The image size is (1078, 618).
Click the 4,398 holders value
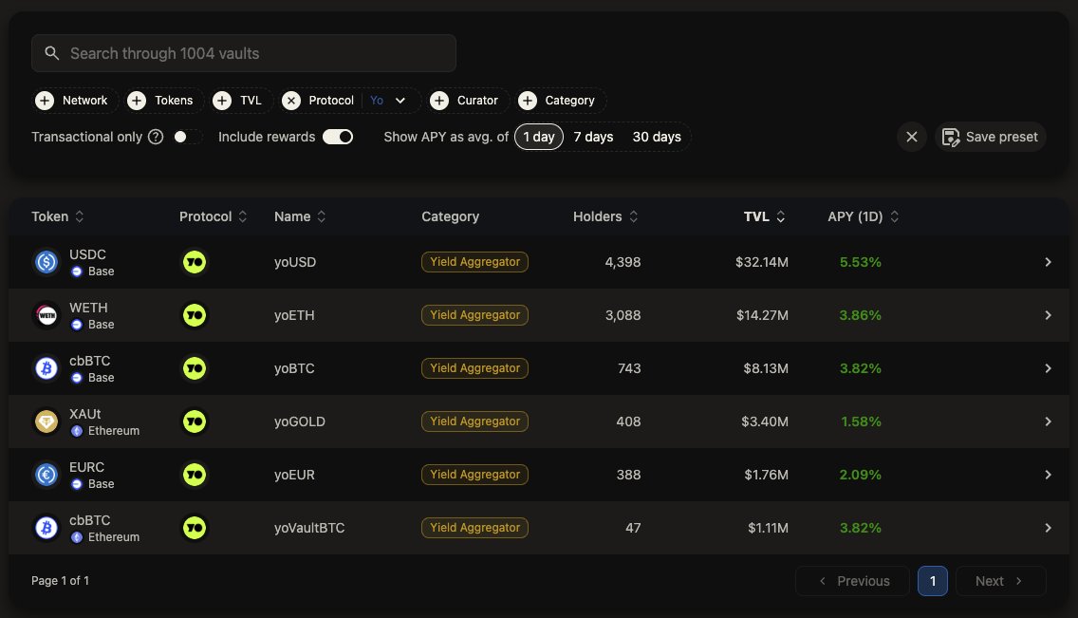[623, 262]
